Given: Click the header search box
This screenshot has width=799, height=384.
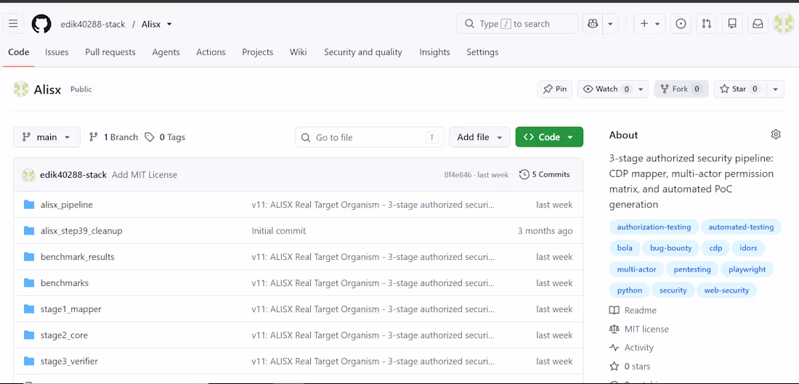Looking at the screenshot, I should [x=517, y=24].
